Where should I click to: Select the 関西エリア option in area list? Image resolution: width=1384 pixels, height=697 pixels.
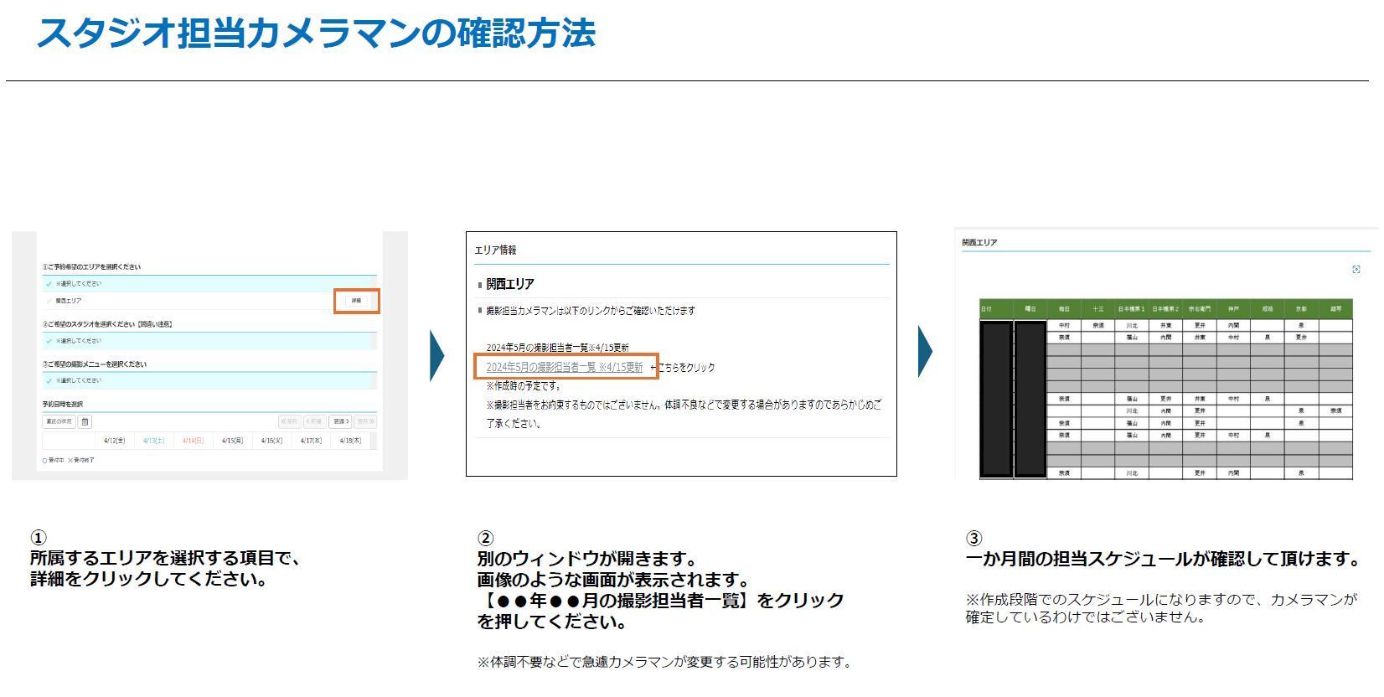click(69, 301)
